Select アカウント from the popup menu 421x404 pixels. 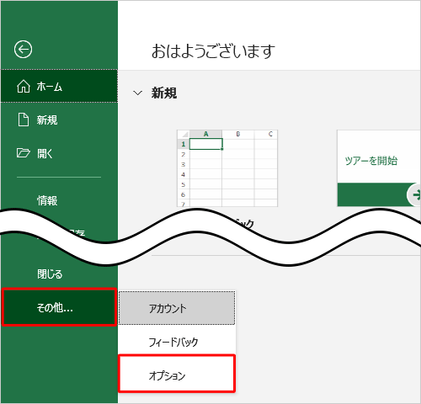[177, 308]
